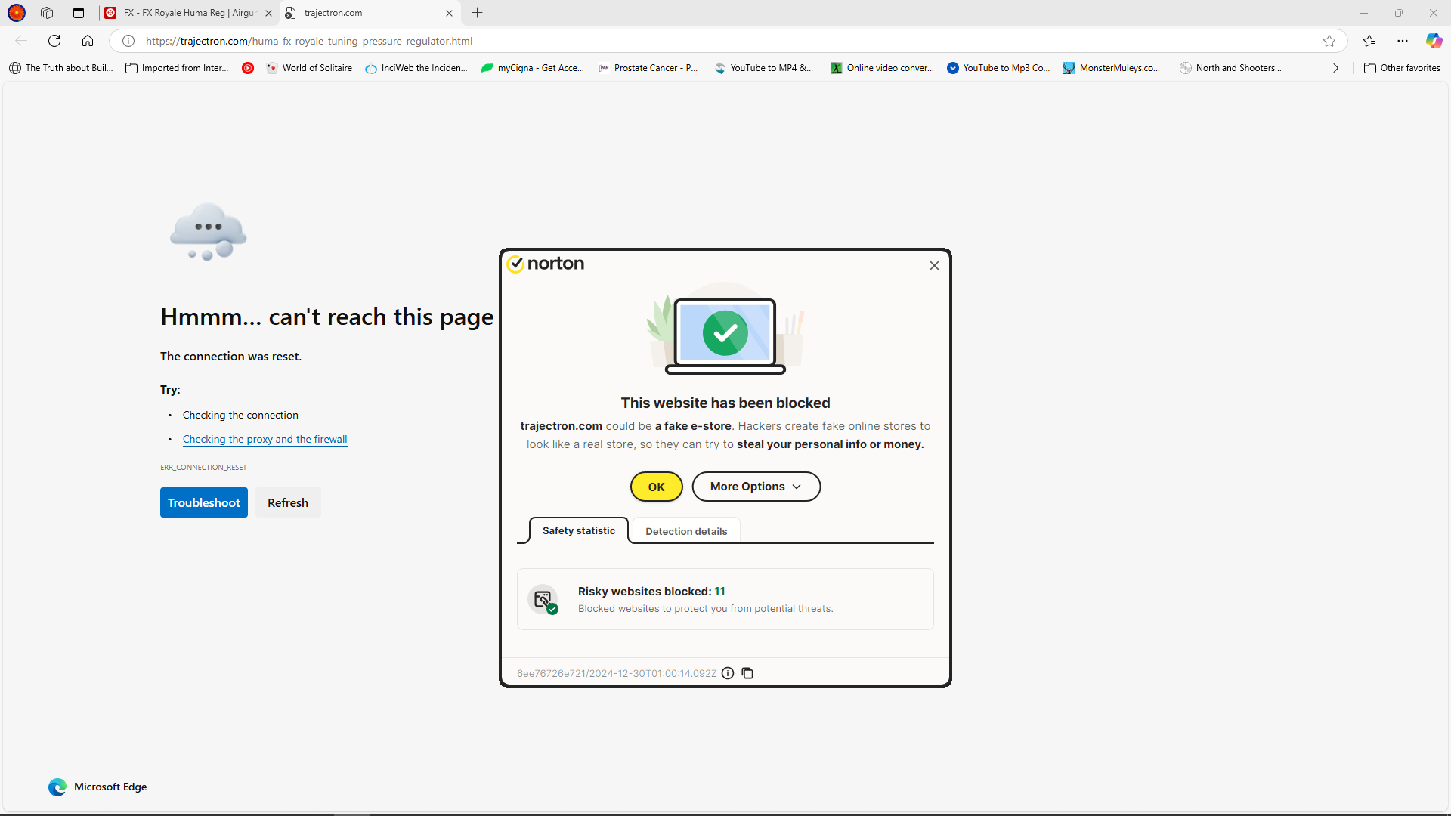Copy the detection ID with copy icon
Screen dimensions: 1451x816
pyautogui.click(x=747, y=673)
